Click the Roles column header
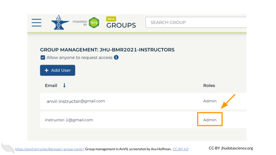The width and height of the screenshot is (276, 155). 209,86
